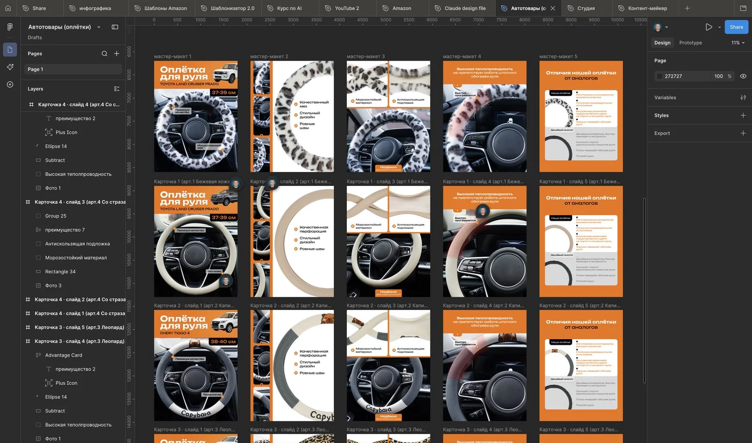Image resolution: width=752 pixels, height=443 pixels.
Task: Open a new tab with the plus button
Action: (687, 8)
